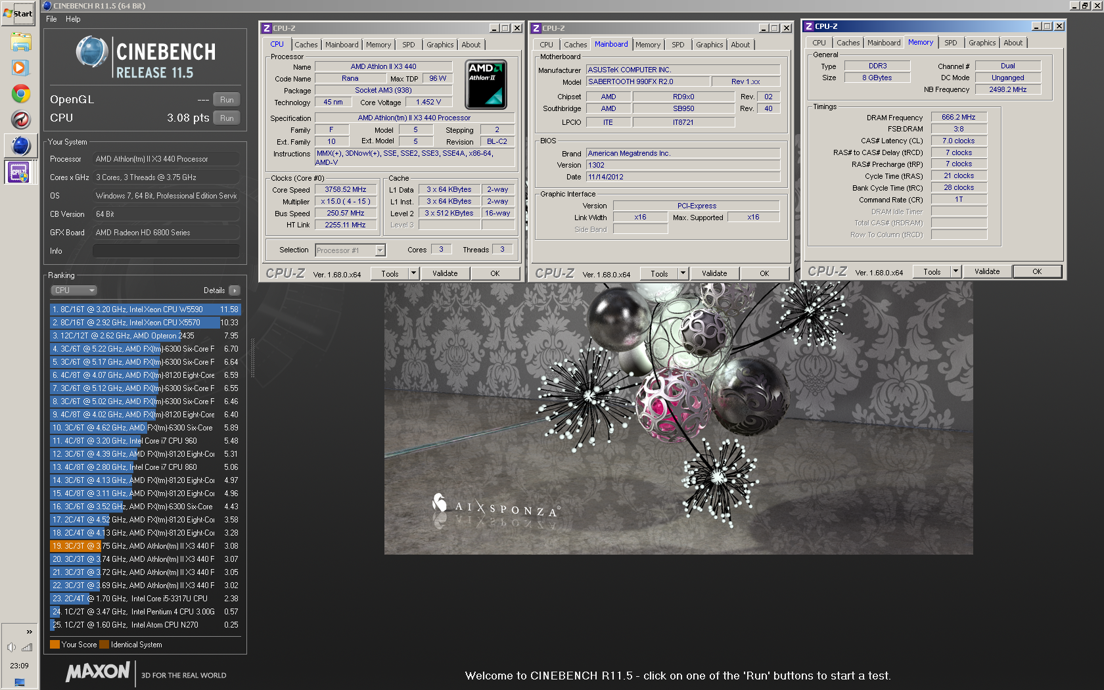Select ranking row 11 Intel Core i7 960
This screenshot has width=1104, height=690.
point(145,441)
